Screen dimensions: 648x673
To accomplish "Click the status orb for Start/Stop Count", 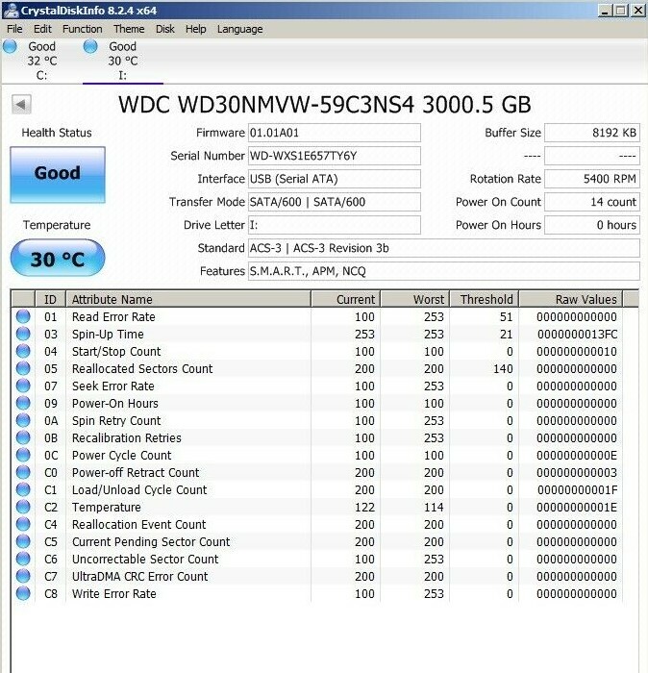I will 23,351.
